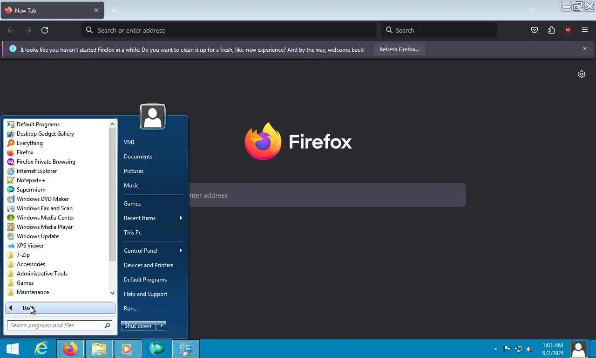
Task: Click the Firefox toolbar Search box
Action: pyautogui.click(x=439, y=30)
